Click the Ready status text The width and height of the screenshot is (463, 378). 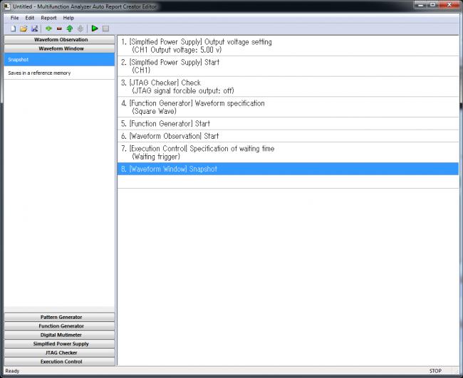12,371
